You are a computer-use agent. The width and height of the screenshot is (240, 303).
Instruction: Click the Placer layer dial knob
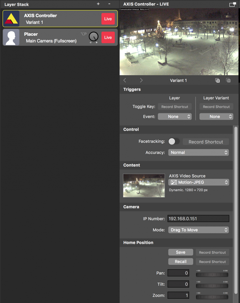click(94, 37)
